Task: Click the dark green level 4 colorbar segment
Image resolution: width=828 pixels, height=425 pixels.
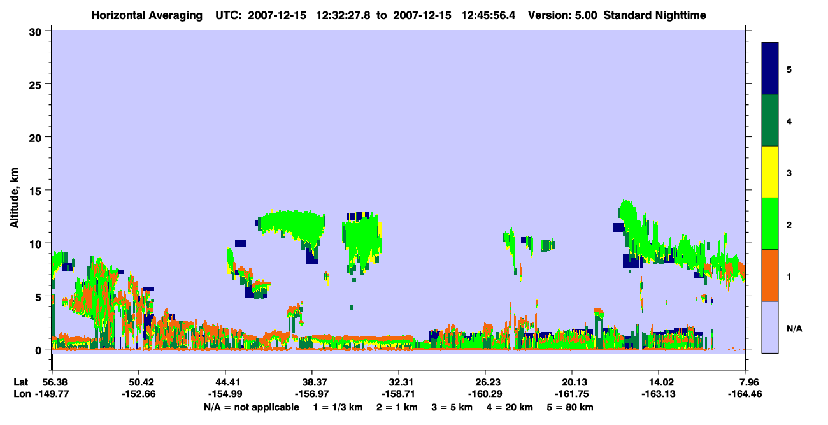Action: click(770, 120)
